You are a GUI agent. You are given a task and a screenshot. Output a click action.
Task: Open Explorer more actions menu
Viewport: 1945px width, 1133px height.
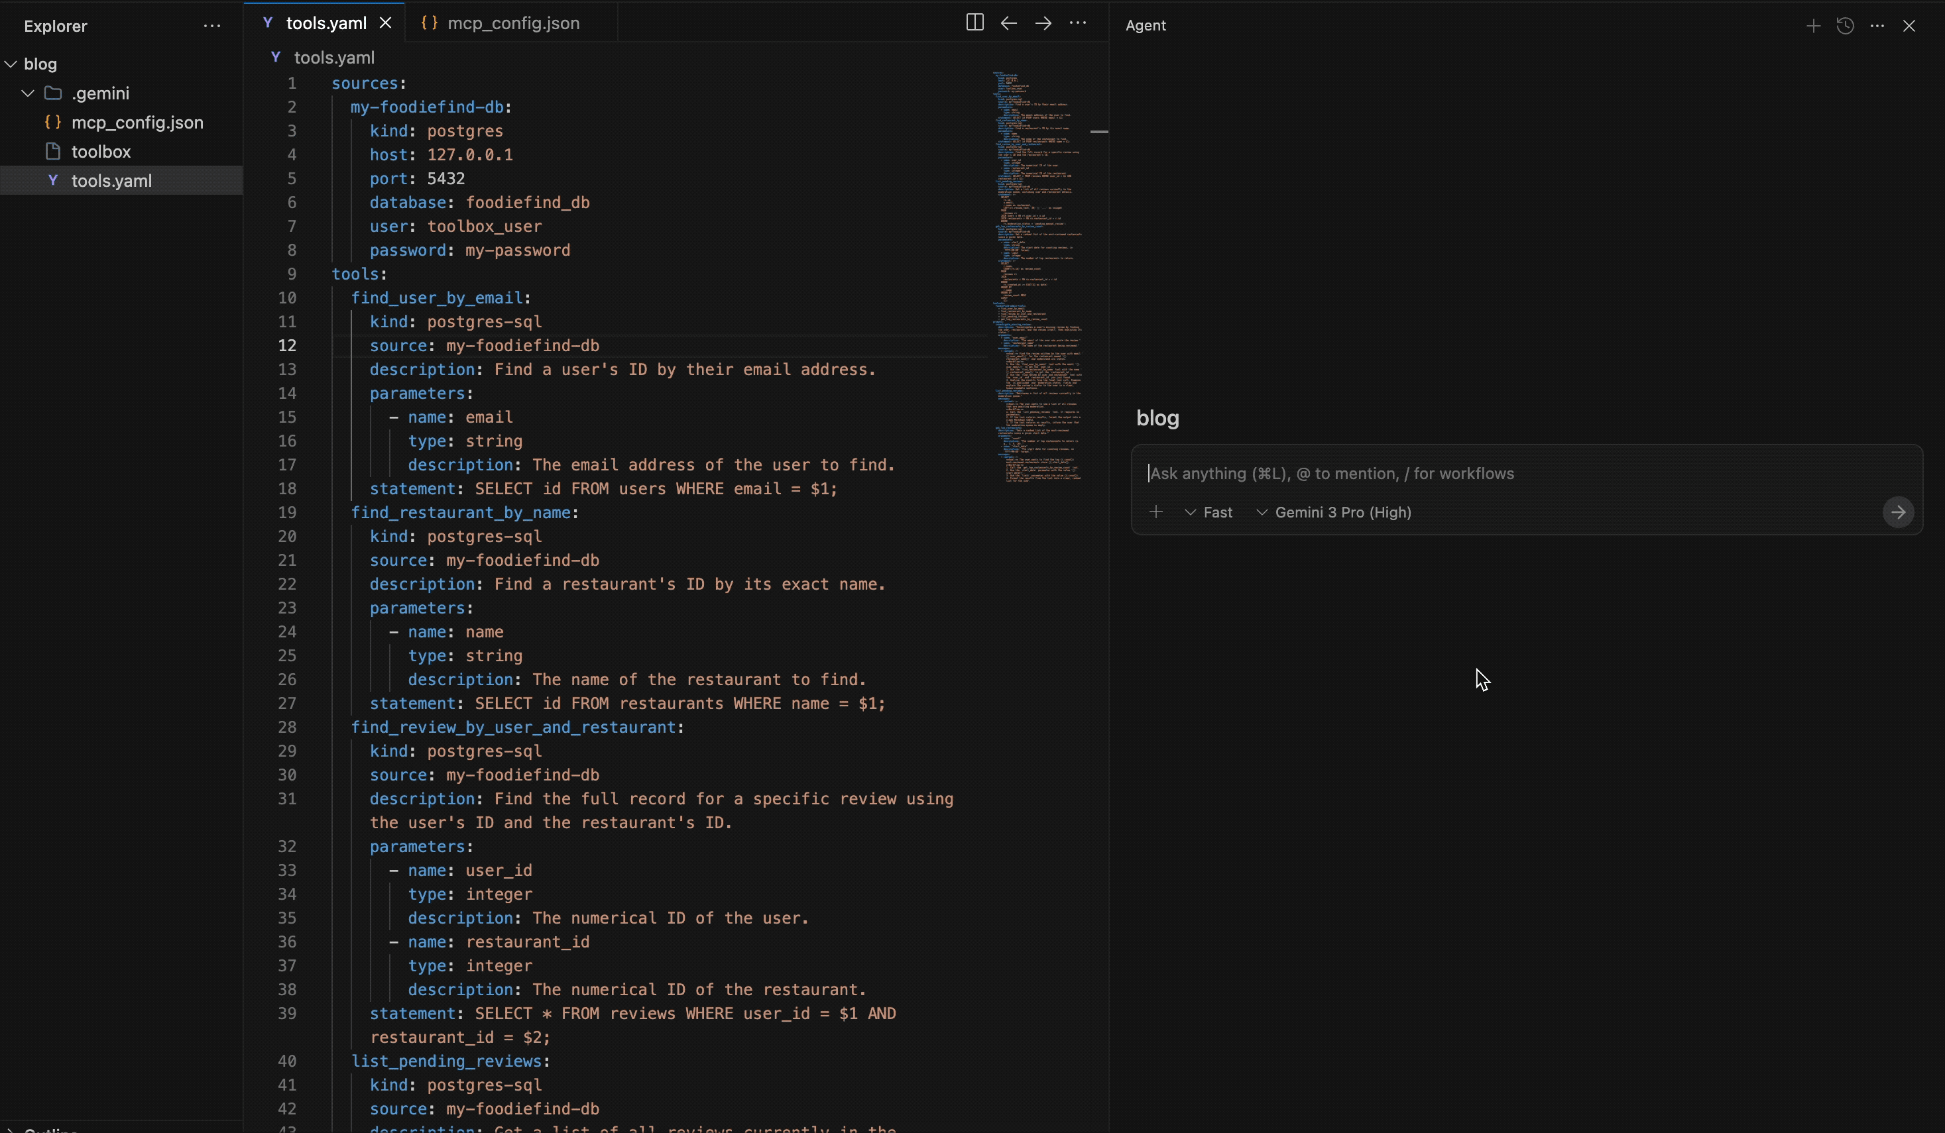click(x=212, y=27)
